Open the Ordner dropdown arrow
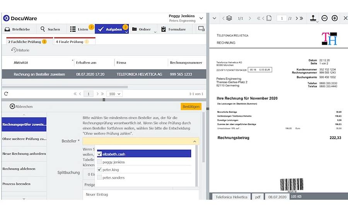Screen dimensions: 348x218 click(155, 32)
